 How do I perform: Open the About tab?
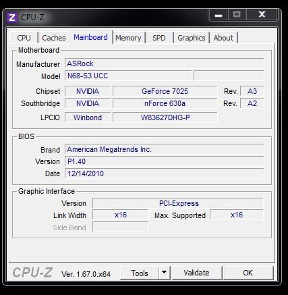pos(223,38)
